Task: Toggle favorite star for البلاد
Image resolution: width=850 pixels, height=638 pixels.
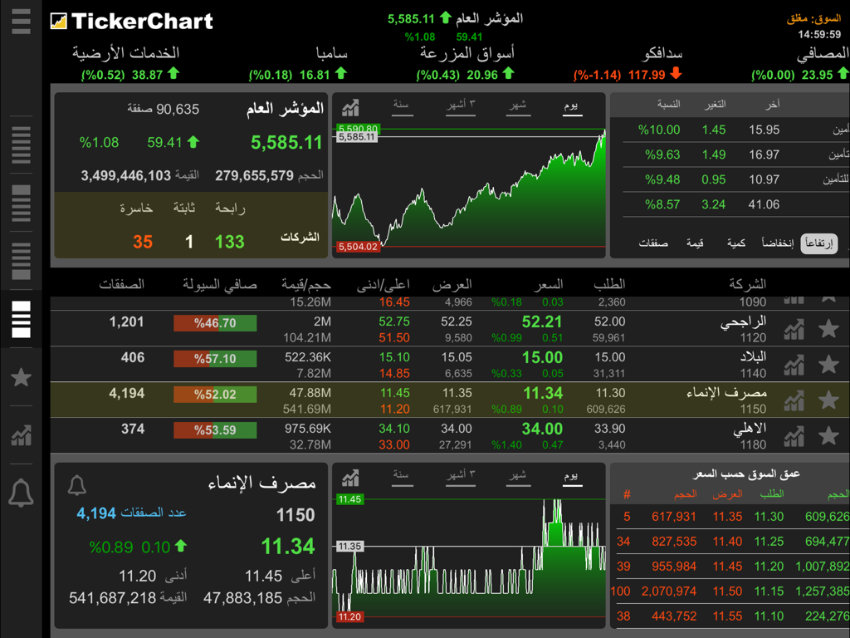Action: 828,363
